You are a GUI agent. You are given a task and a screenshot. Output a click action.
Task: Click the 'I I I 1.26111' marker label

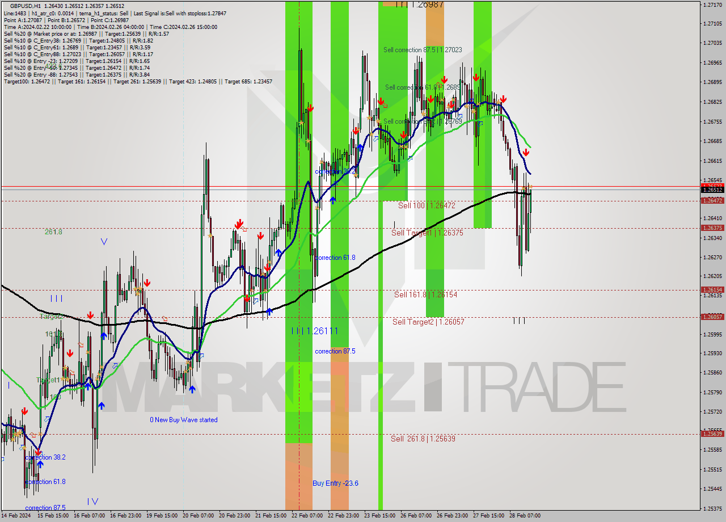tap(315, 331)
